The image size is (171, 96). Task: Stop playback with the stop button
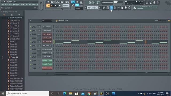[x=56, y=6]
